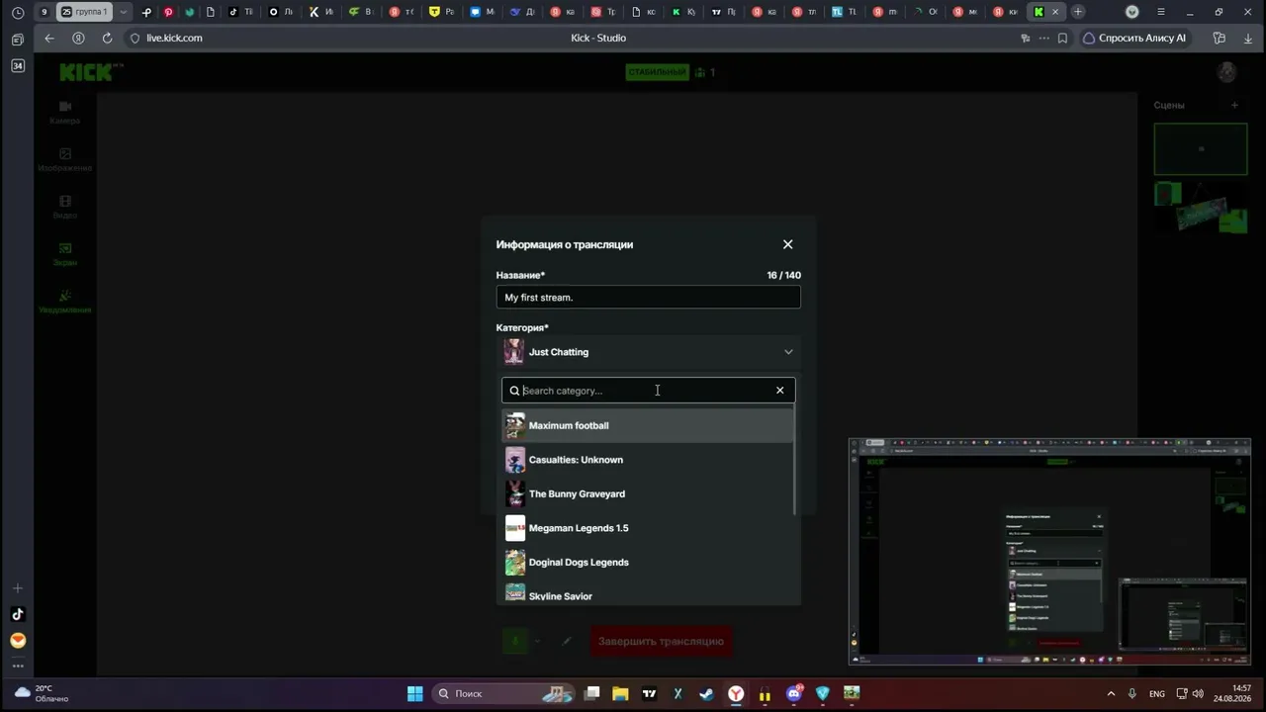Reload the page
This screenshot has width=1266, height=712.
[107, 38]
